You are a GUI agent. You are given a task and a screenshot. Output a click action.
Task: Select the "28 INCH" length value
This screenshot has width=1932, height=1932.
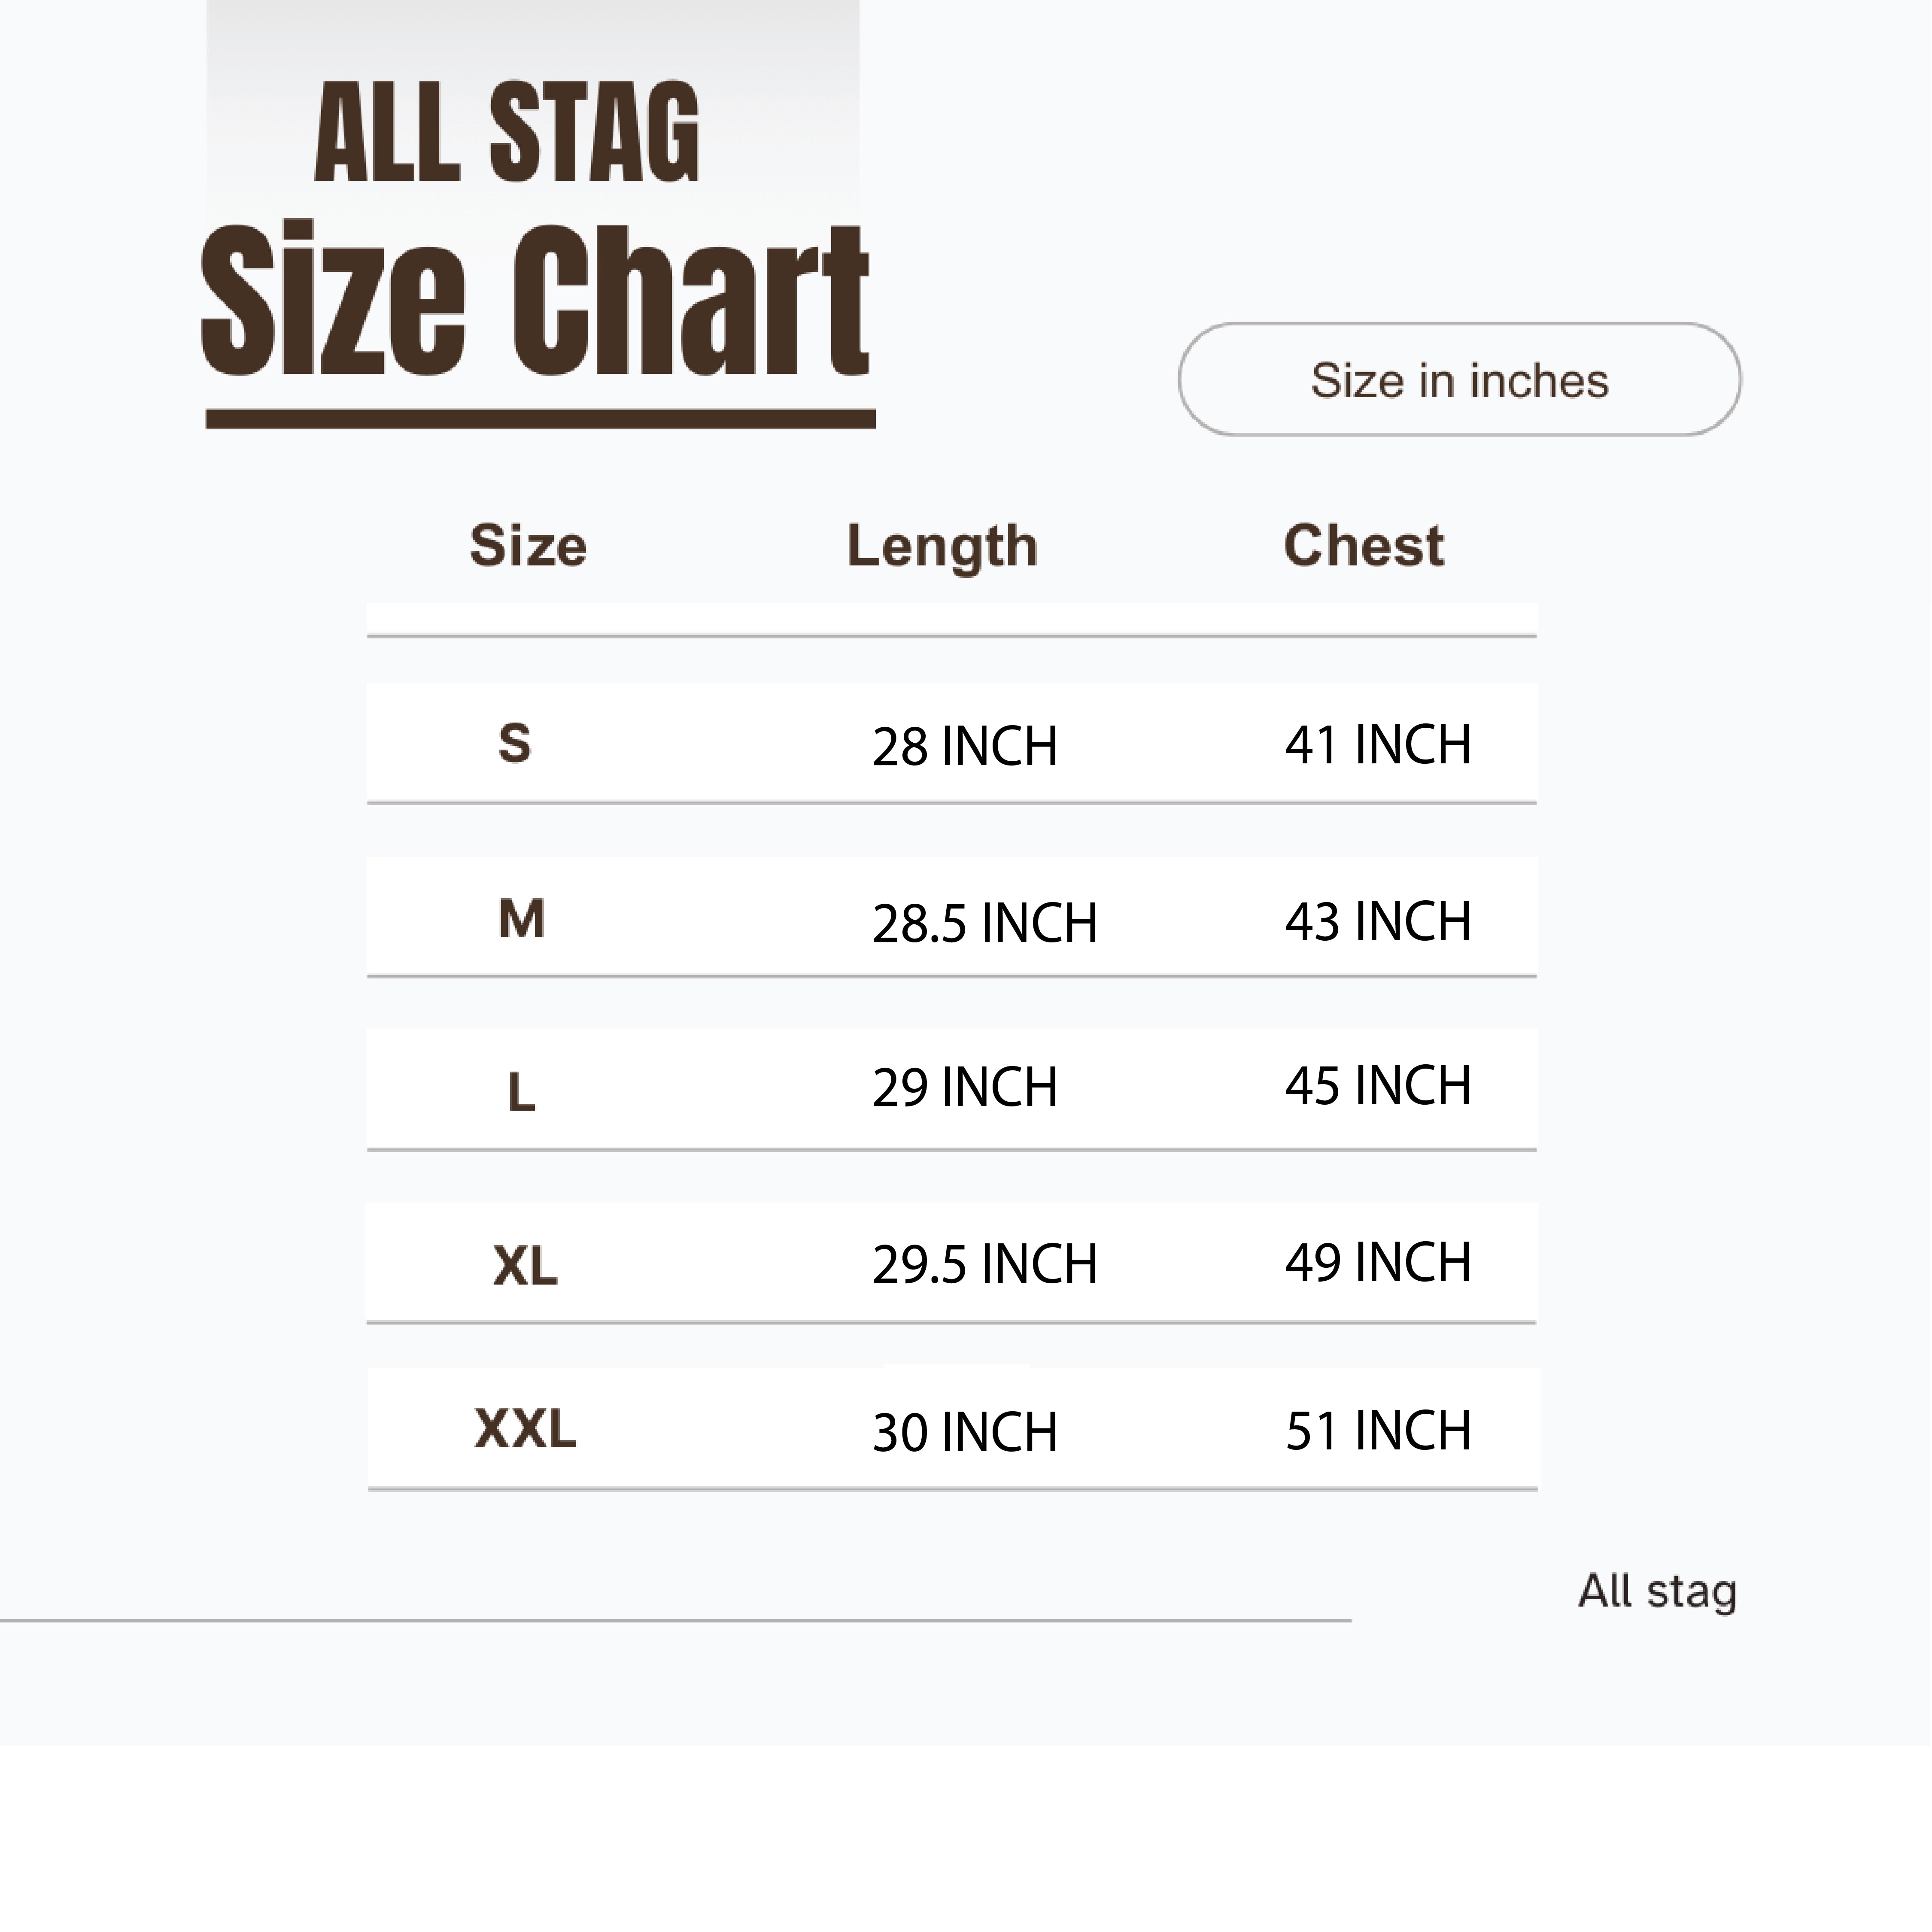click(x=964, y=747)
